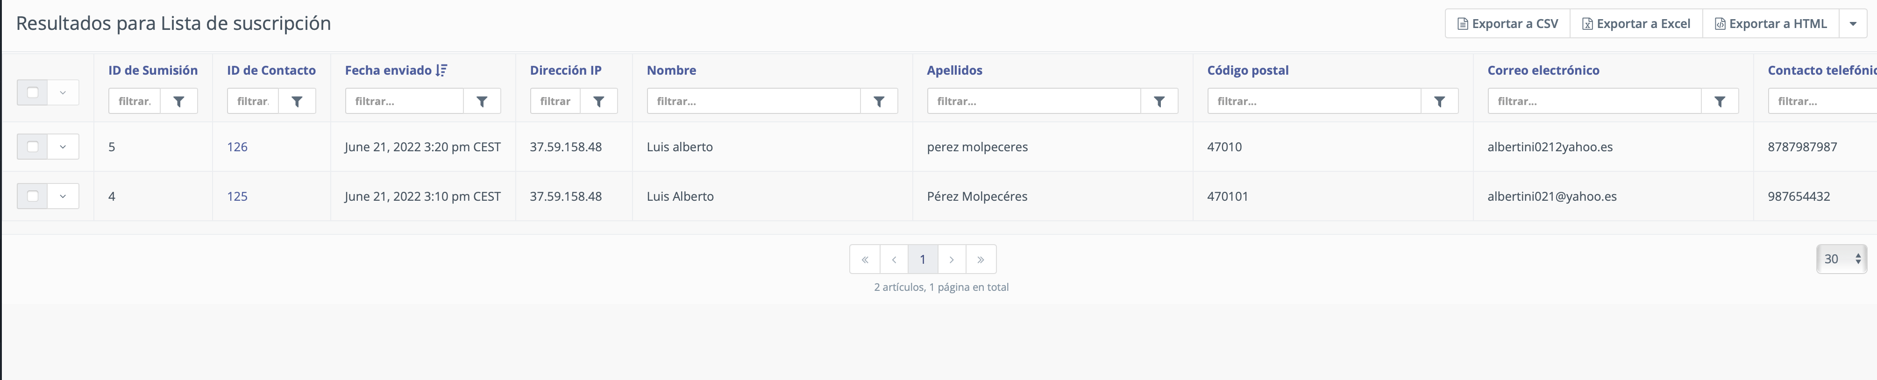1877x380 pixels.
Task: Apply filter funnel on Apellidos column
Action: (1159, 101)
